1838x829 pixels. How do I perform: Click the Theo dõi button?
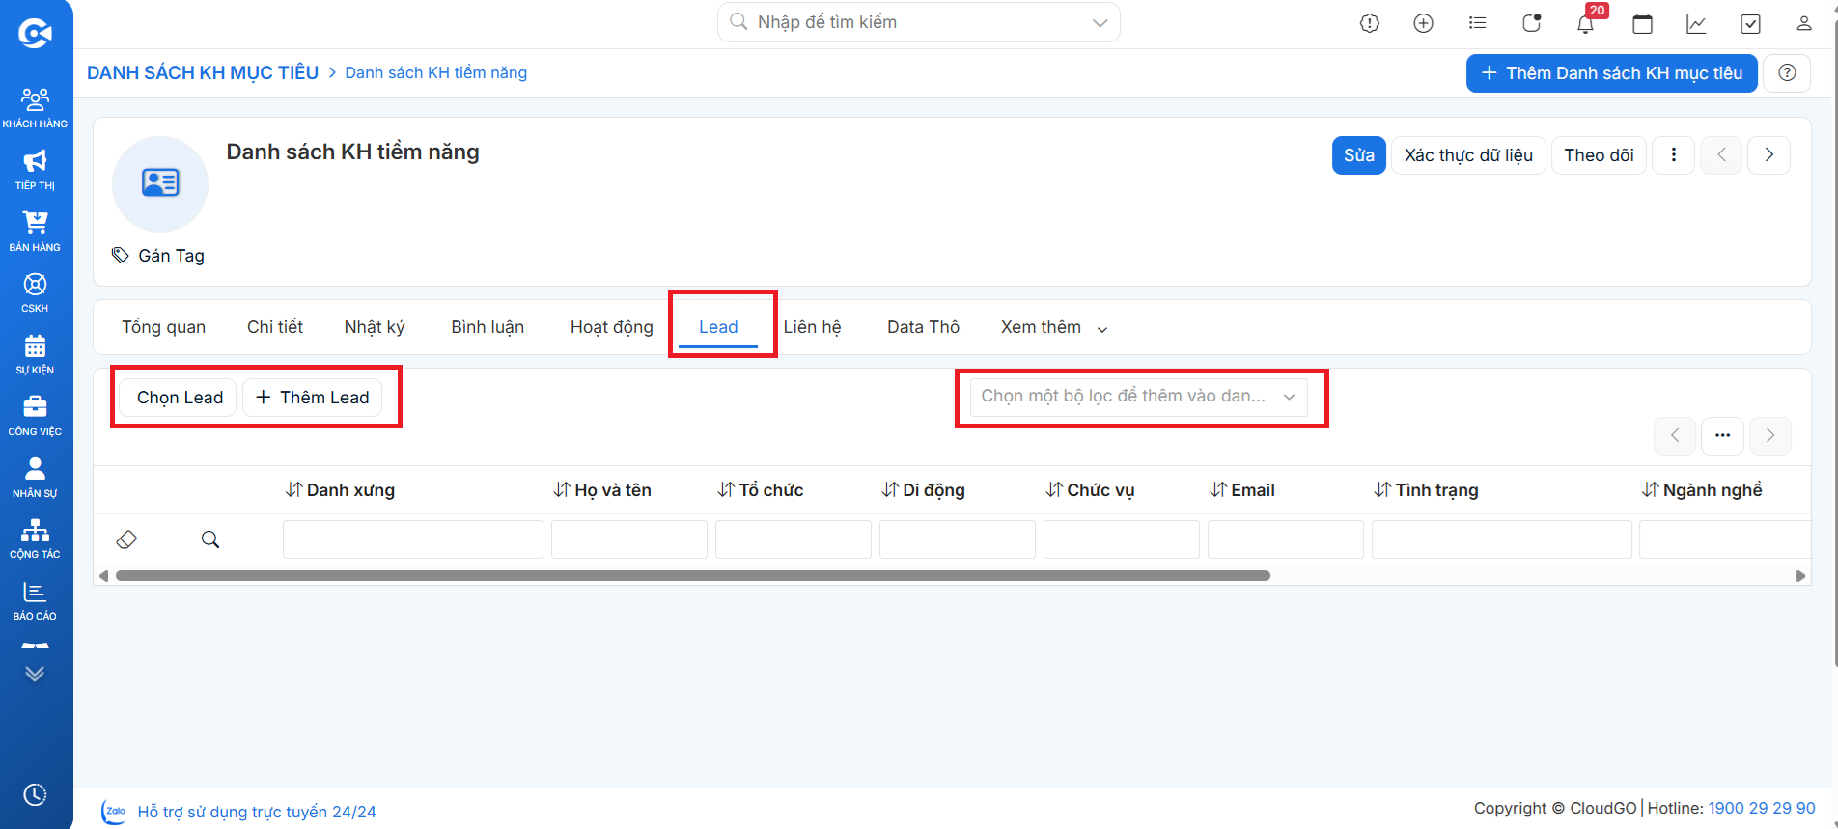[x=1599, y=155]
